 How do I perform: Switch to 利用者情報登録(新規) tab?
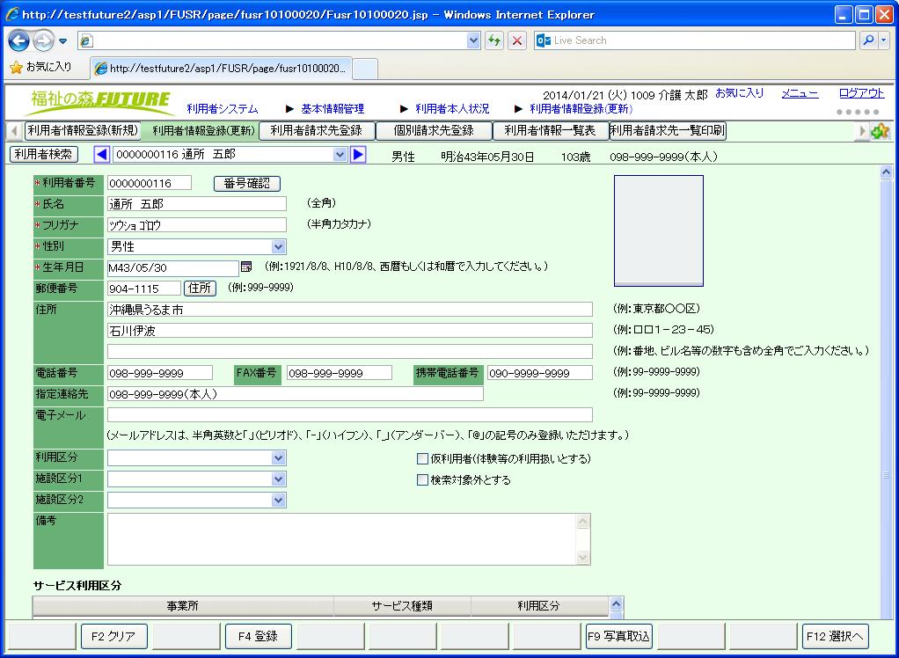(x=83, y=131)
